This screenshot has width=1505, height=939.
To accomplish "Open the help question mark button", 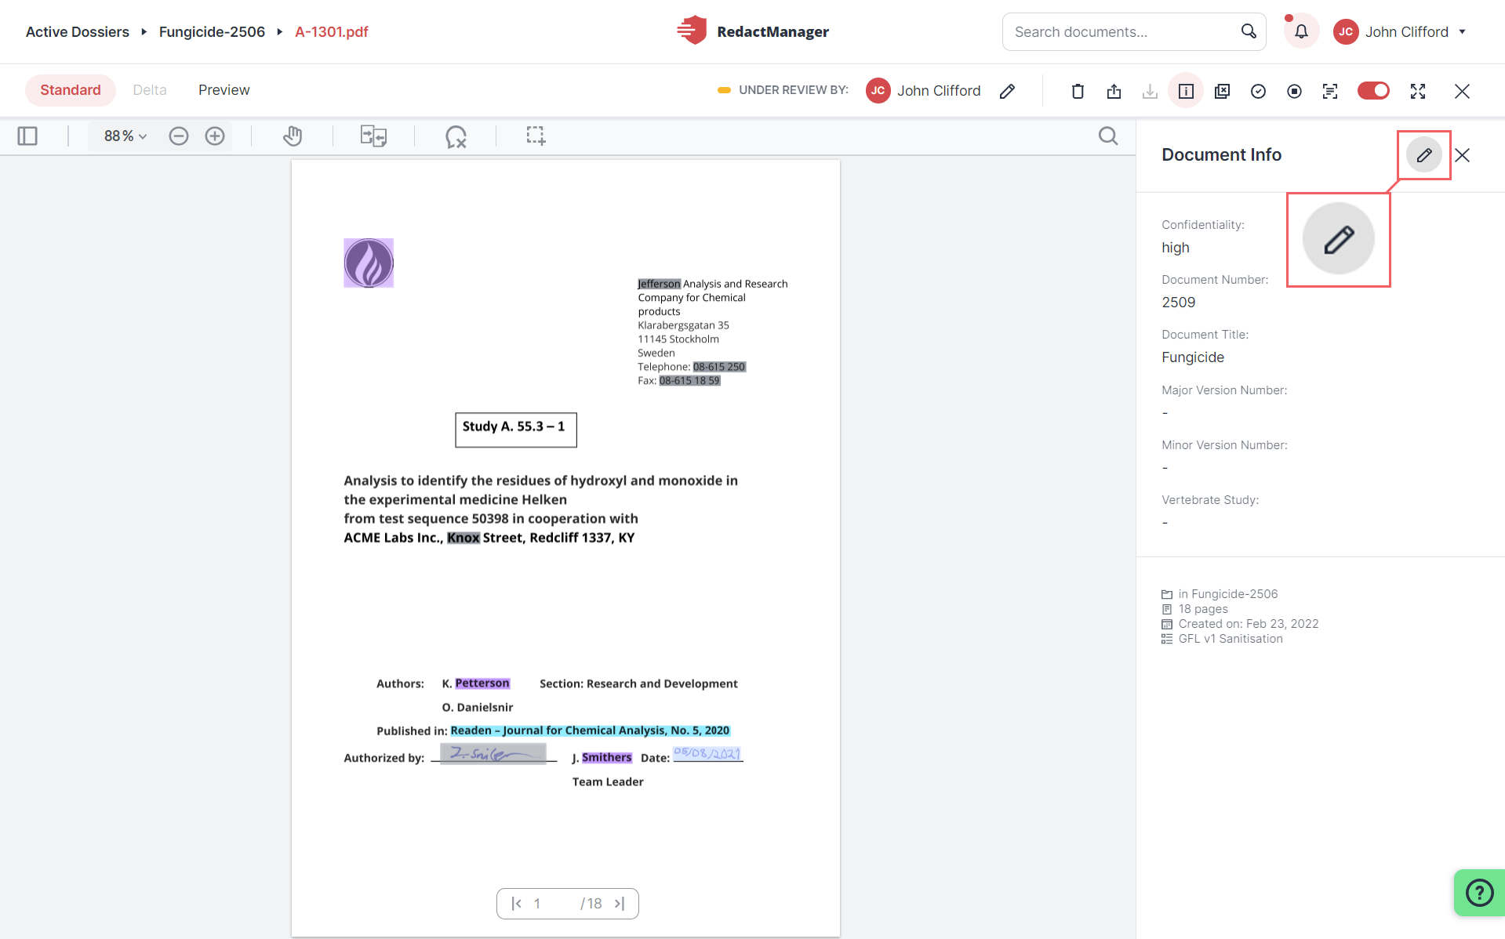I will (1479, 892).
